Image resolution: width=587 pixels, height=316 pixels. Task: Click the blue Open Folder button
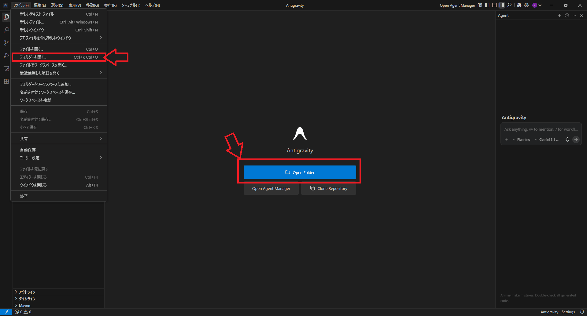coord(300,172)
